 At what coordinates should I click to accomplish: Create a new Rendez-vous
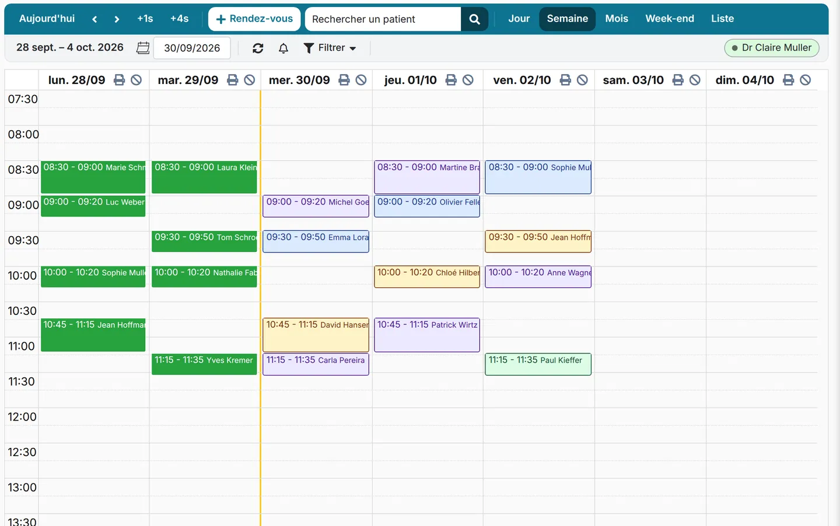[254, 19]
